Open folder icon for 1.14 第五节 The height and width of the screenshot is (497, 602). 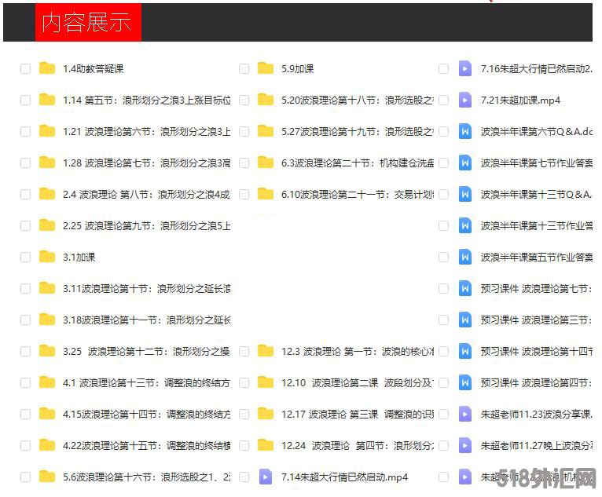(x=47, y=100)
